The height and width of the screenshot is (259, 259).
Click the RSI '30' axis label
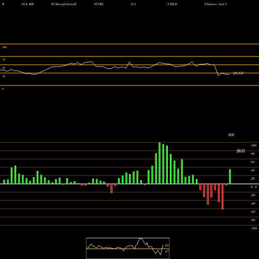4,76
